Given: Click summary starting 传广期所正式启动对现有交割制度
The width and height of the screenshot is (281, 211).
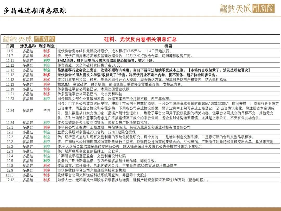Looking at the screenshot, I should point(156,137).
